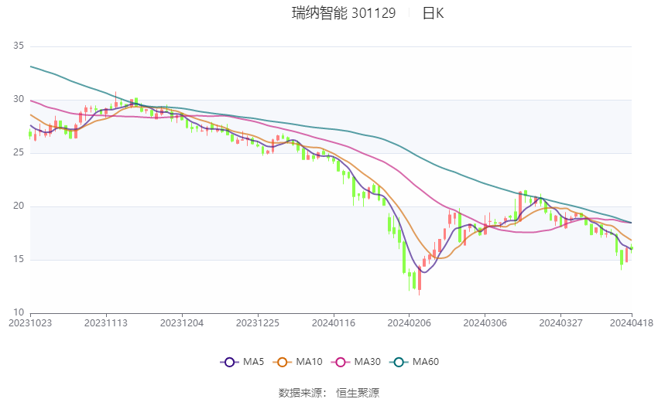Hide the MA60 series via its label
This screenshot has width=658, height=399.
[426, 362]
